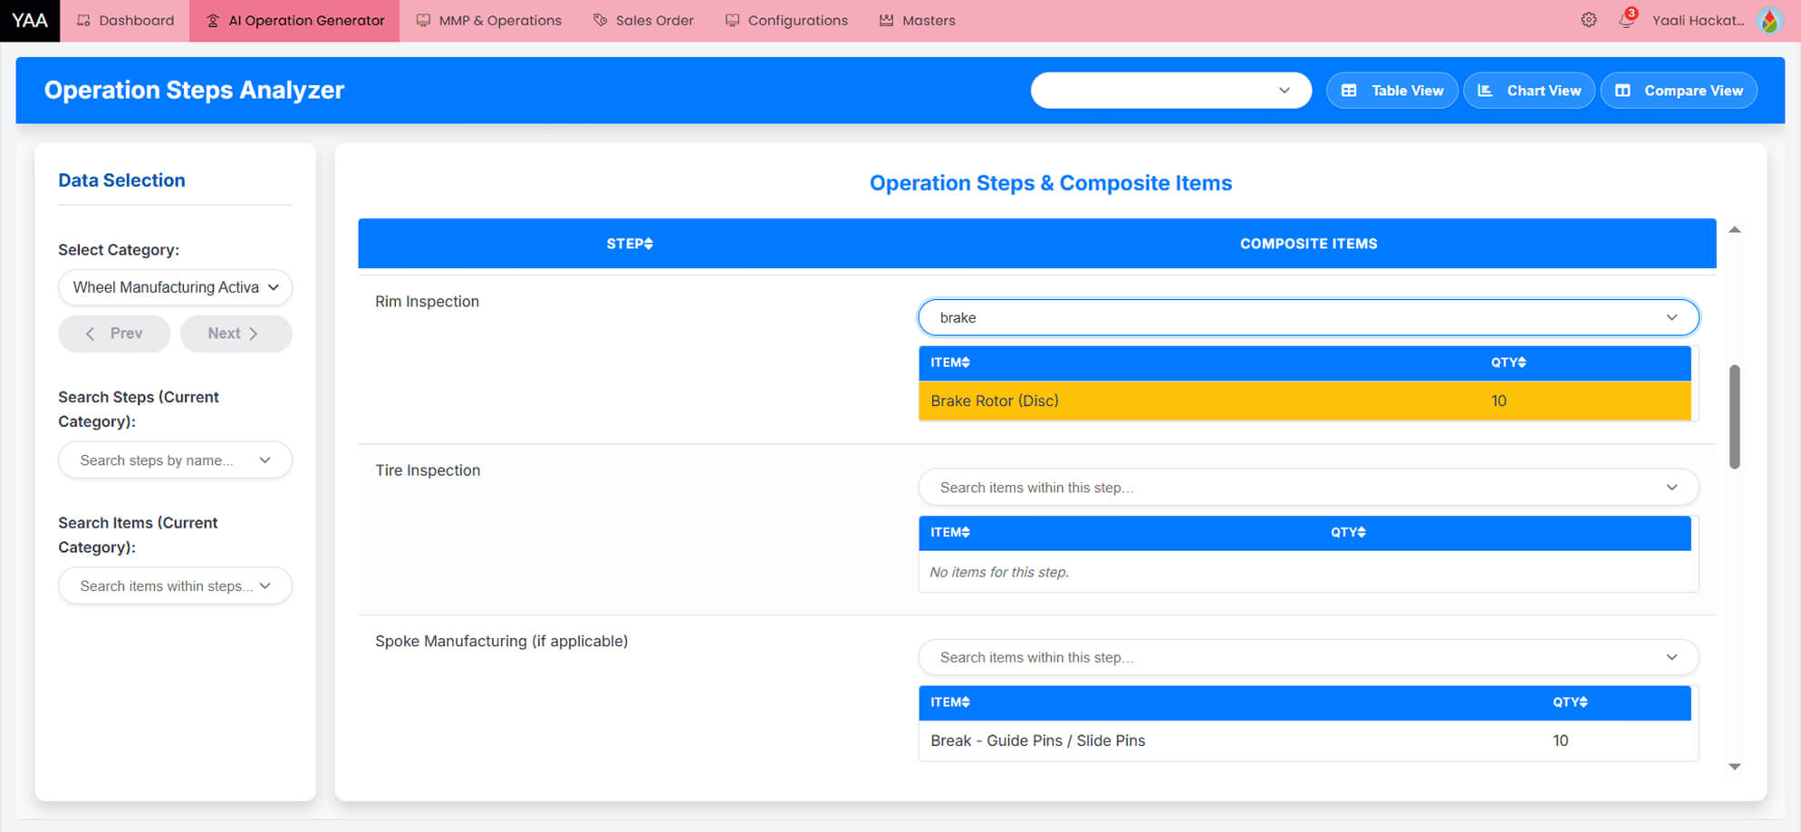Expand the Select Category dropdown

pos(175,287)
